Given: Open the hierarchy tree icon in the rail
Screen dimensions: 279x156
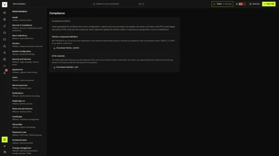Looking at the screenshot, I should point(5,46).
